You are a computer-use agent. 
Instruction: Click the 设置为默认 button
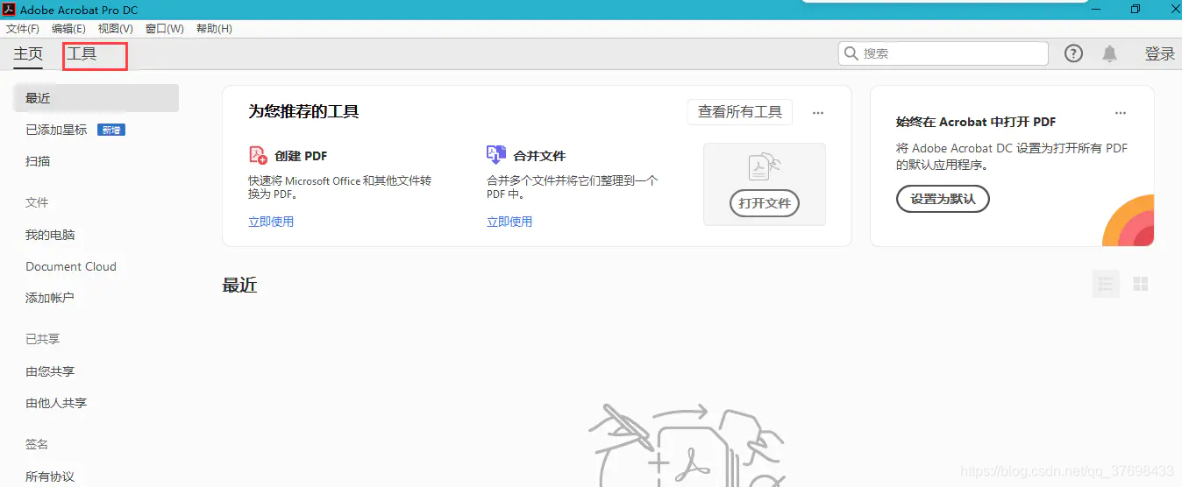click(943, 199)
